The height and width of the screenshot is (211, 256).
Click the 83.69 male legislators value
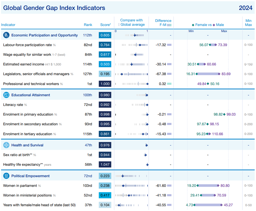tap(226, 74)
